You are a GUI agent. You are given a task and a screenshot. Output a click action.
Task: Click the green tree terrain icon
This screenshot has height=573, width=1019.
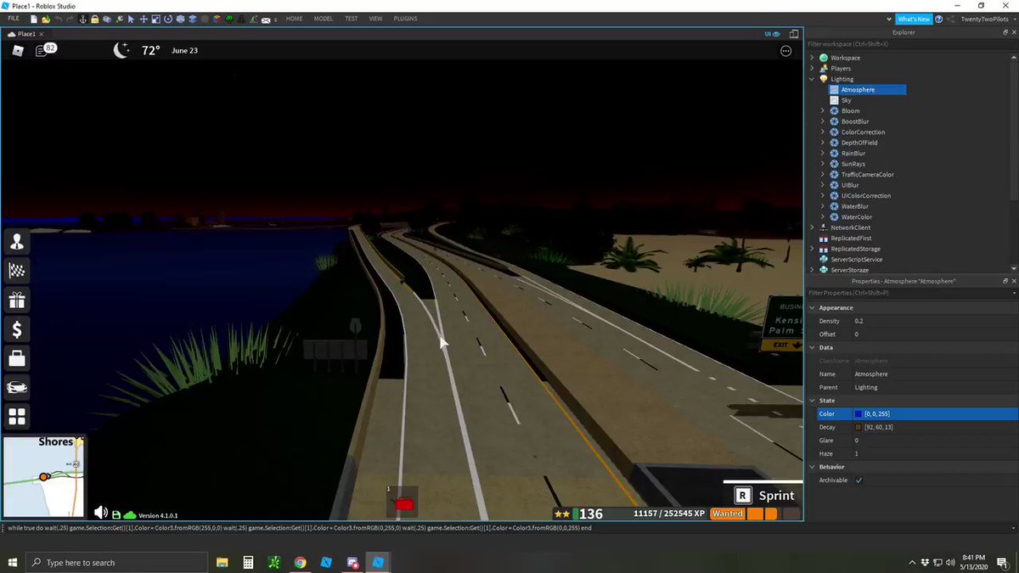pos(229,19)
